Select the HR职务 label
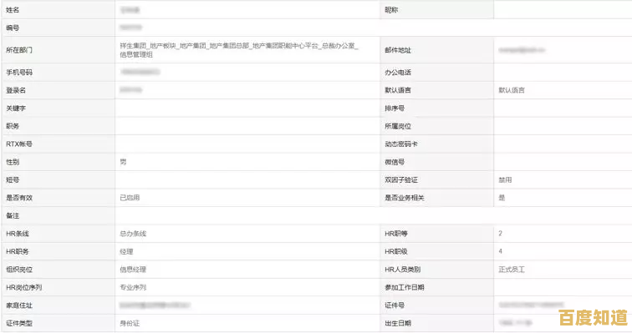The width and height of the screenshot is (632, 333). click(18, 251)
